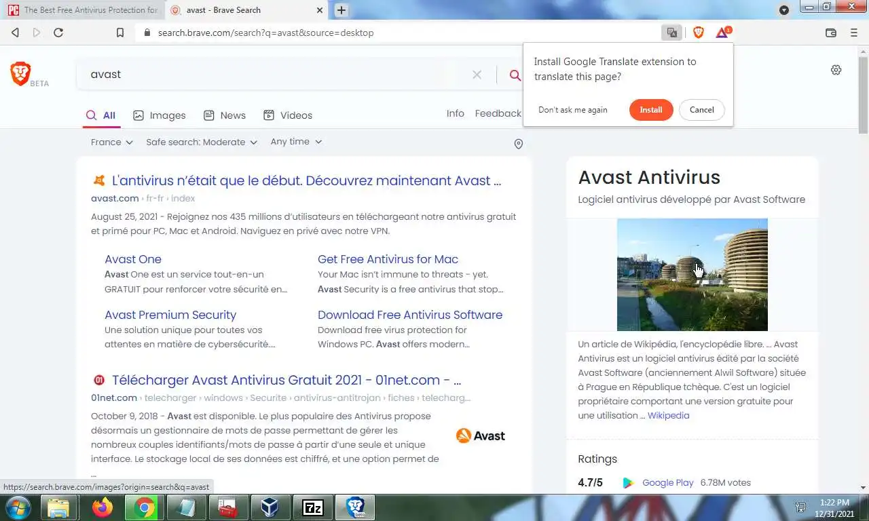The image size is (869, 521).
Task: Open the Google Translate icon in address bar
Action: tap(671, 33)
